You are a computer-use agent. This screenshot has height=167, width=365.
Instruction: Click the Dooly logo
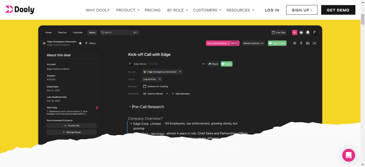(x=20, y=10)
